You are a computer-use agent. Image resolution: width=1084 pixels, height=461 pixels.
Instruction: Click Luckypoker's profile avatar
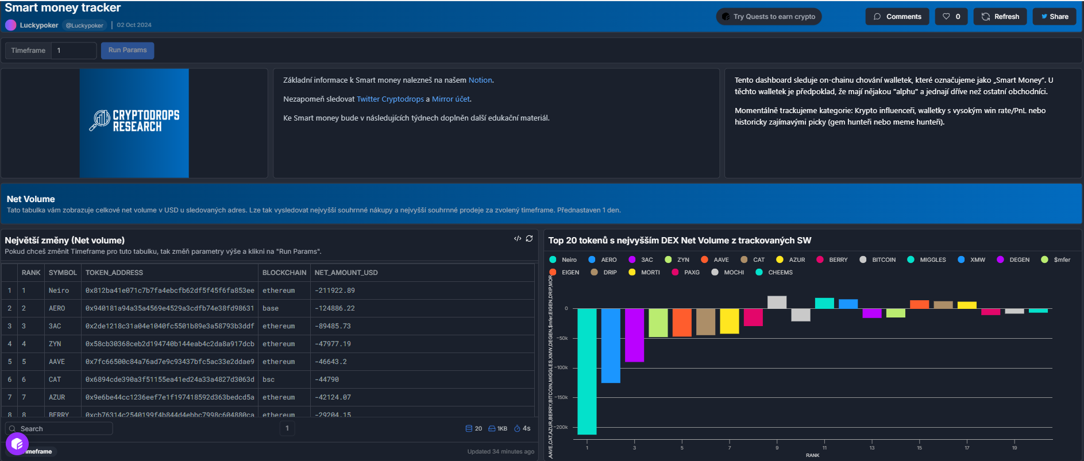click(10, 25)
